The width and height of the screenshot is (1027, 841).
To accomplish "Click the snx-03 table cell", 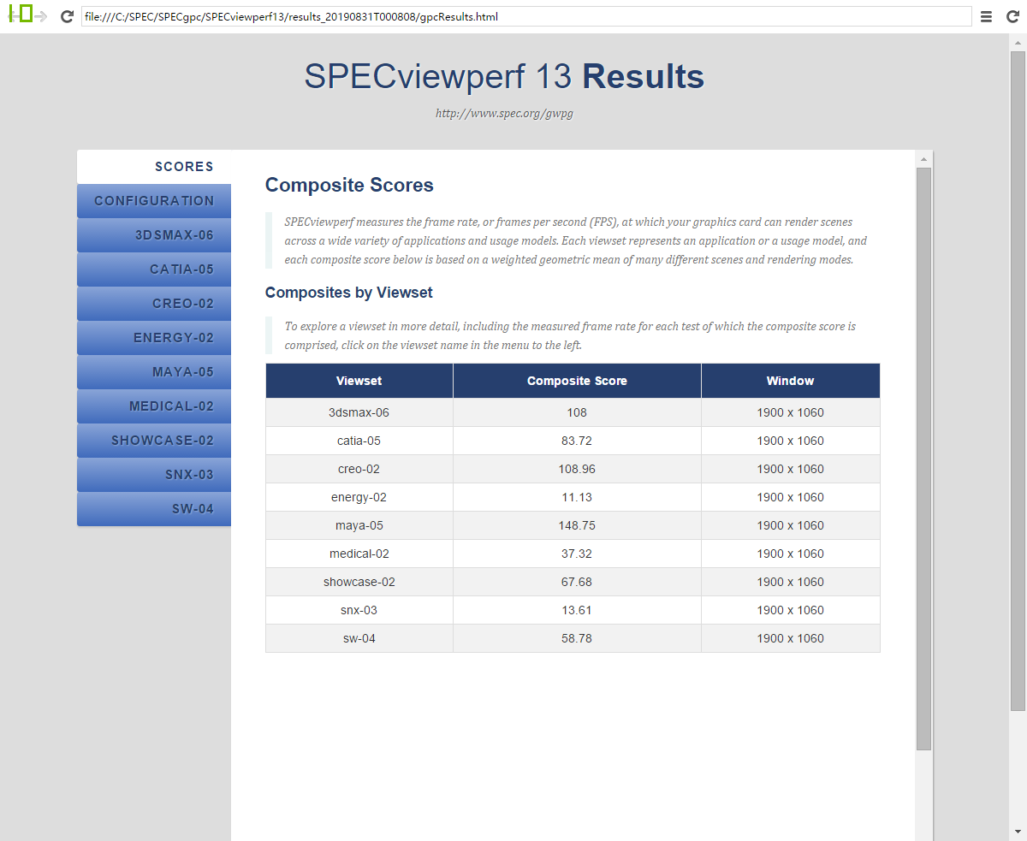I will (359, 610).
